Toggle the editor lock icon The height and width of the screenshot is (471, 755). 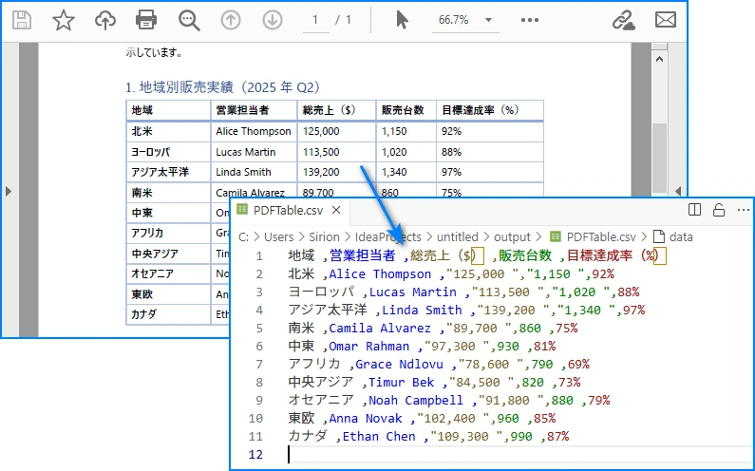click(719, 210)
